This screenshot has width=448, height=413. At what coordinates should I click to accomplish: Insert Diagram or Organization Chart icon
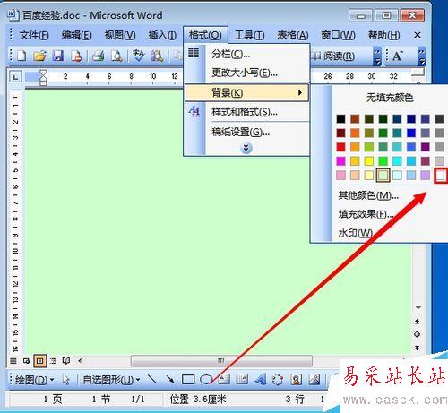278,379
